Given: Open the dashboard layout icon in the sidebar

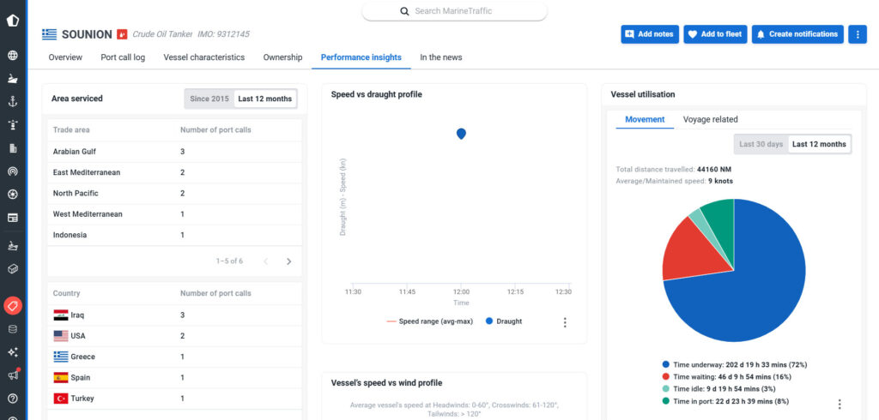Looking at the screenshot, I should click(12, 218).
